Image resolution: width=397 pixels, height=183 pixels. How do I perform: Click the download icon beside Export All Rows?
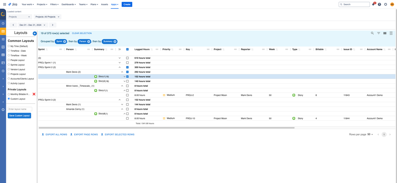click(x=43, y=135)
